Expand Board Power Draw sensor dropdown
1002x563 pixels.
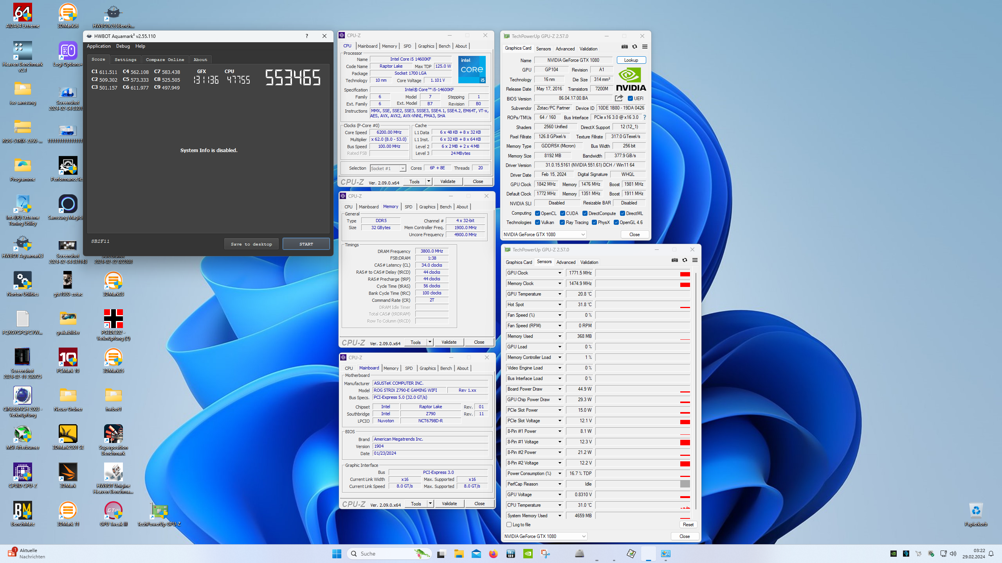(560, 389)
